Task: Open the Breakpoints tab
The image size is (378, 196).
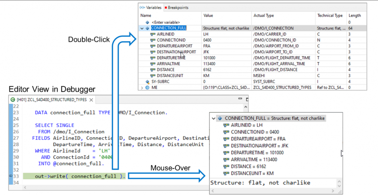Action: point(176,7)
